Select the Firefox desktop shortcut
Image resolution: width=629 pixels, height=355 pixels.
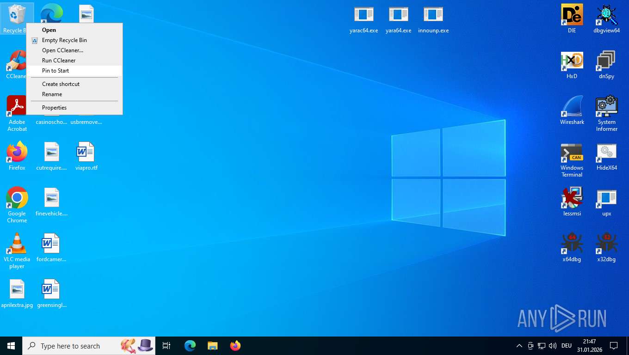pyautogui.click(x=17, y=156)
